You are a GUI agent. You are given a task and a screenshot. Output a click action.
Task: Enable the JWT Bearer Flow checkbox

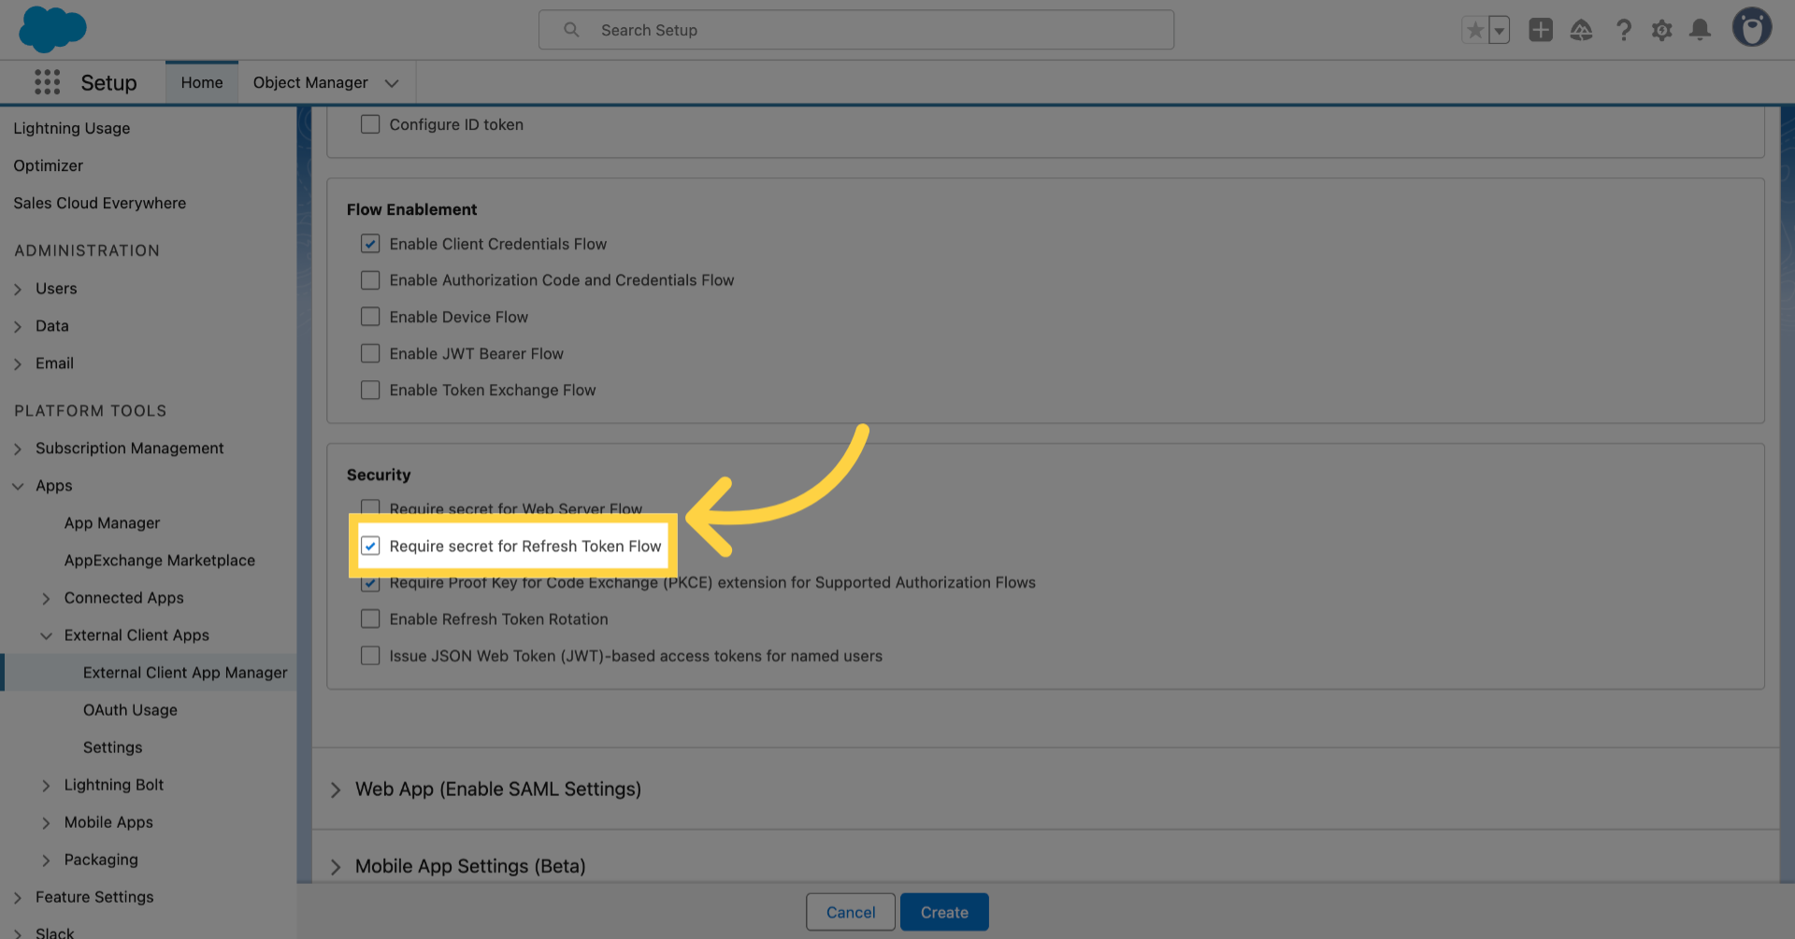[370, 353]
